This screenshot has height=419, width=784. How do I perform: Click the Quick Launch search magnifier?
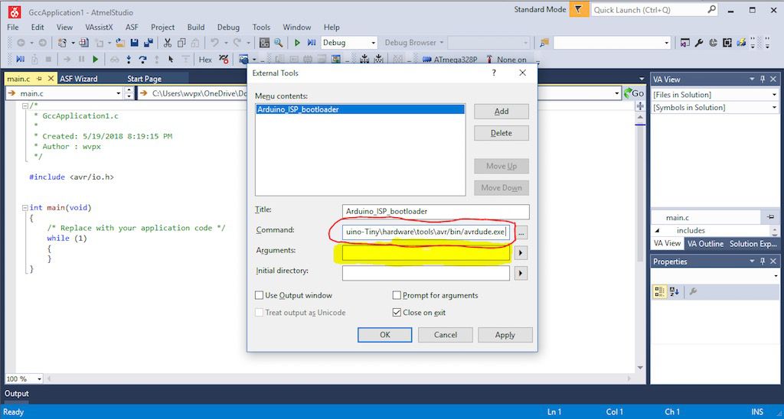pos(711,9)
